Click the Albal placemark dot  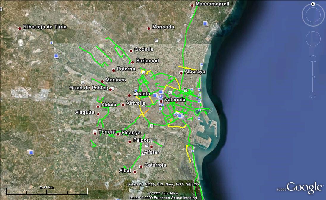pos(134,172)
